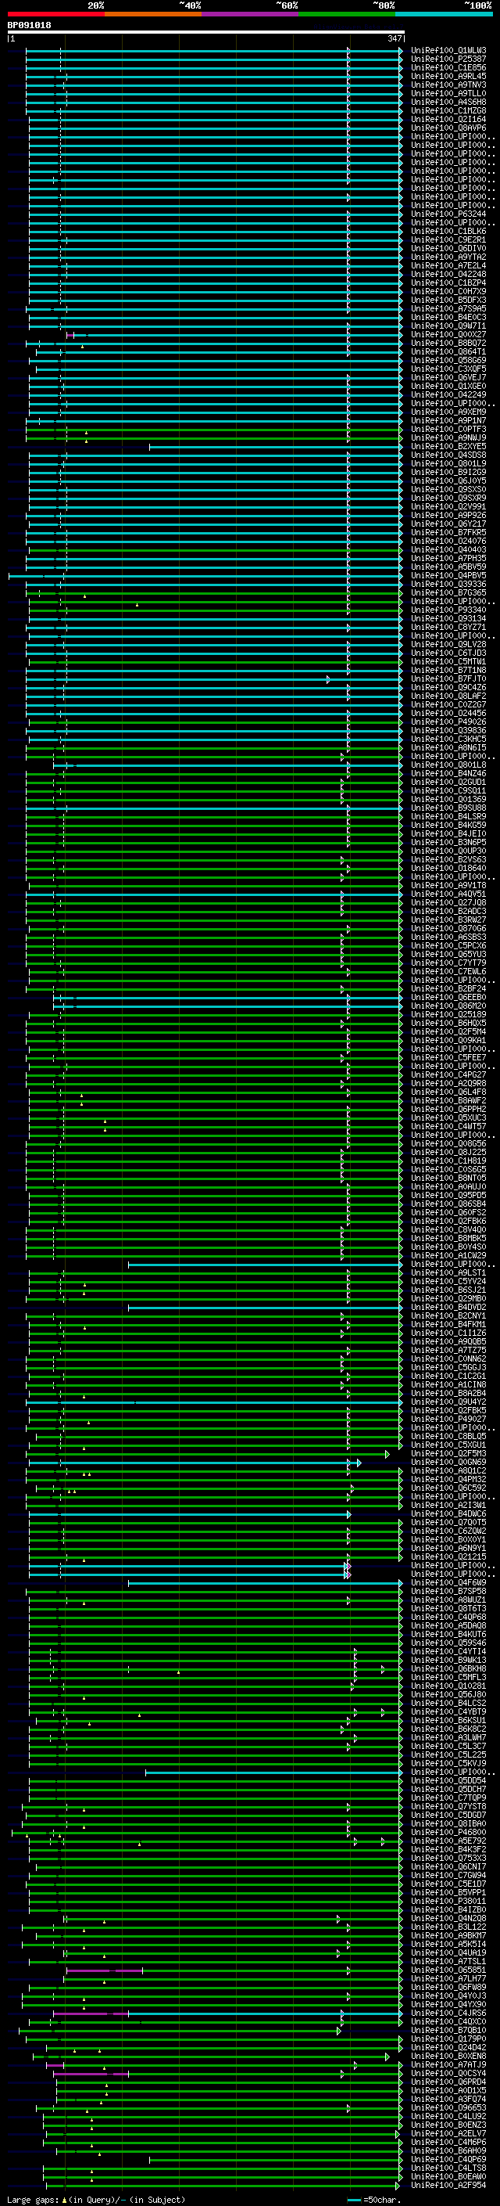Viewport: 500px width, 2206px height.
Task: Select the UniRef100_Q6DIV0 label
Action: click(448, 248)
